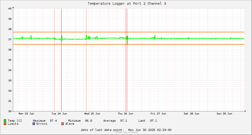Click the 'Fri 27 Jun' axis label
The image size is (252, 135).
[x=158, y=114]
